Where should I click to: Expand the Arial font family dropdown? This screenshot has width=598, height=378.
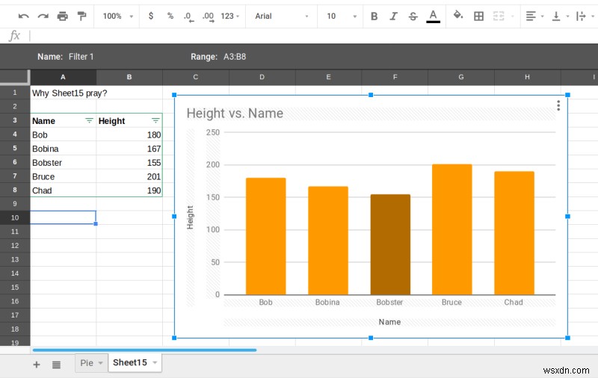(282, 16)
